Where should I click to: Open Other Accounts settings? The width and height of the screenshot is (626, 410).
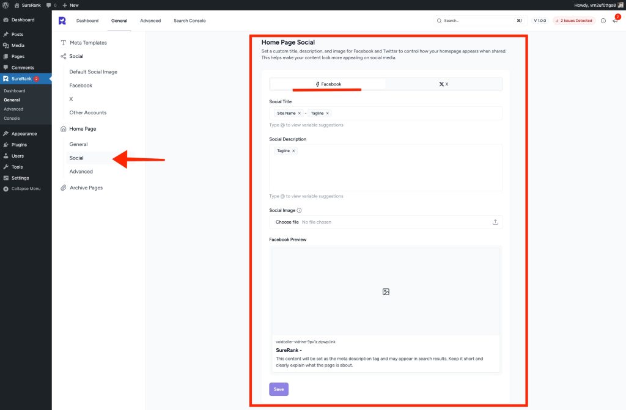click(x=88, y=112)
